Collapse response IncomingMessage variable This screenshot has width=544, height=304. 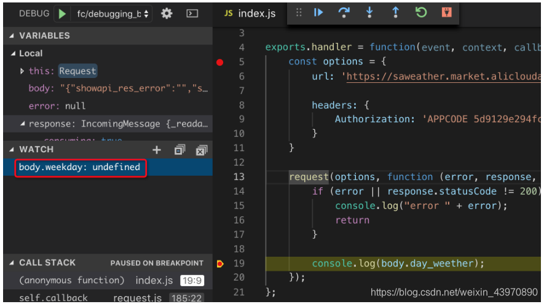click(x=23, y=123)
